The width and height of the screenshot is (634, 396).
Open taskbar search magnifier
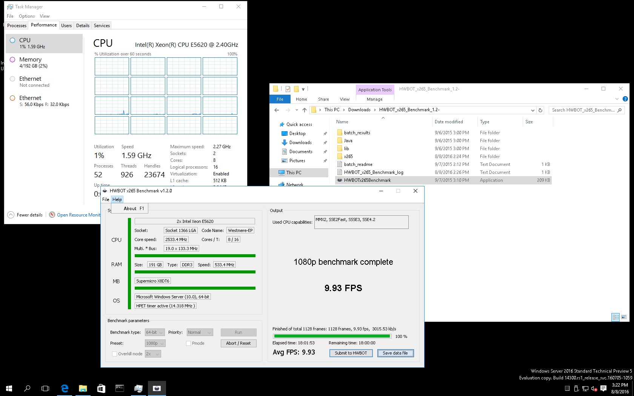(27, 388)
